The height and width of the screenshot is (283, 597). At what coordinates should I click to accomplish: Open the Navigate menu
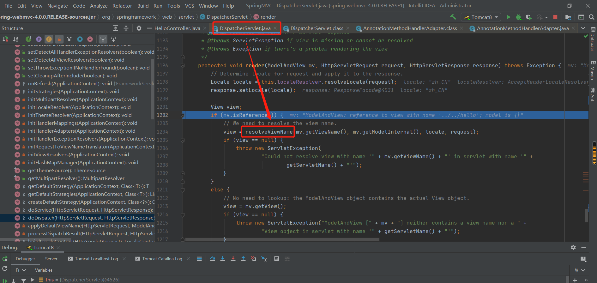(57, 6)
